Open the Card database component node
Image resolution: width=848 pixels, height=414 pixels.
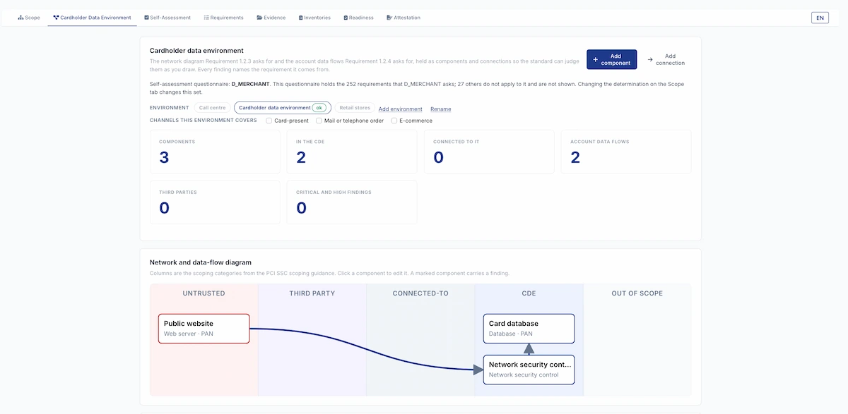pyautogui.click(x=529, y=329)
